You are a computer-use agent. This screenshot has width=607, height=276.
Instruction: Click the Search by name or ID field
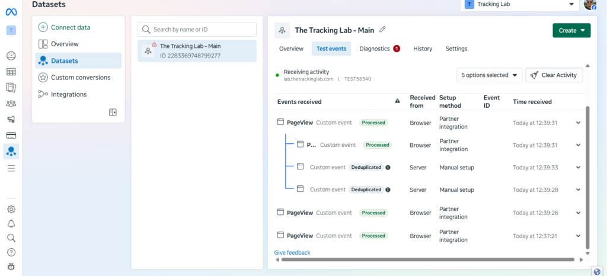pos(197,30)
